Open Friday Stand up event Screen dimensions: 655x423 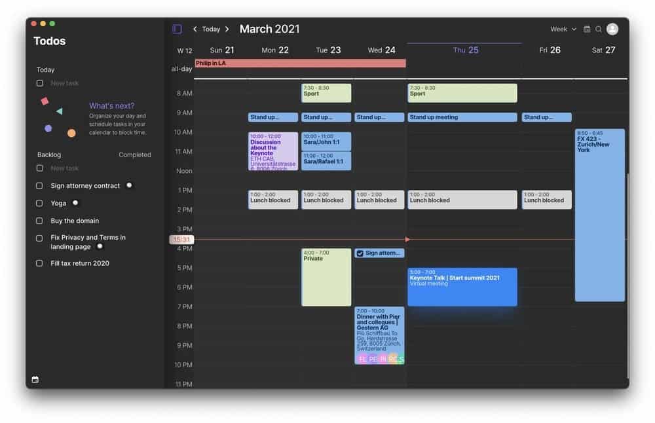(546, 117)
